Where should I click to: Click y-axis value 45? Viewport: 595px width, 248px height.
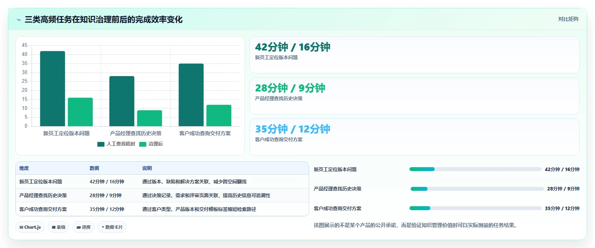point(24,45)
